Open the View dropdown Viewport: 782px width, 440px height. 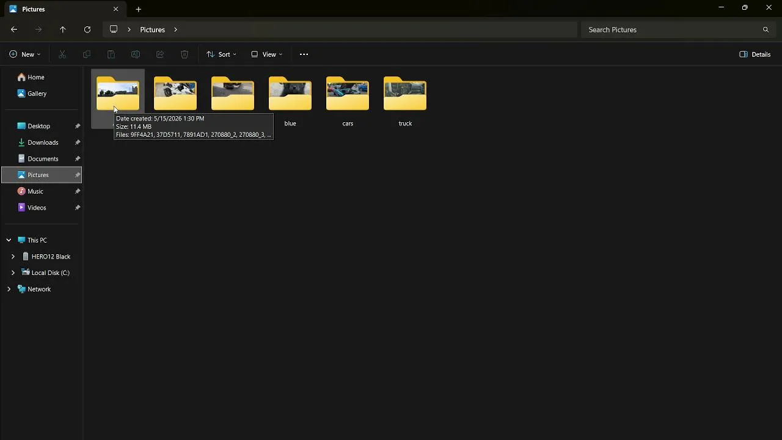tap(267, 54)
